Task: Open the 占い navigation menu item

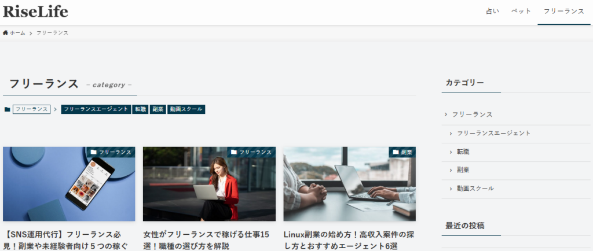Action: (x=492, y=12)
